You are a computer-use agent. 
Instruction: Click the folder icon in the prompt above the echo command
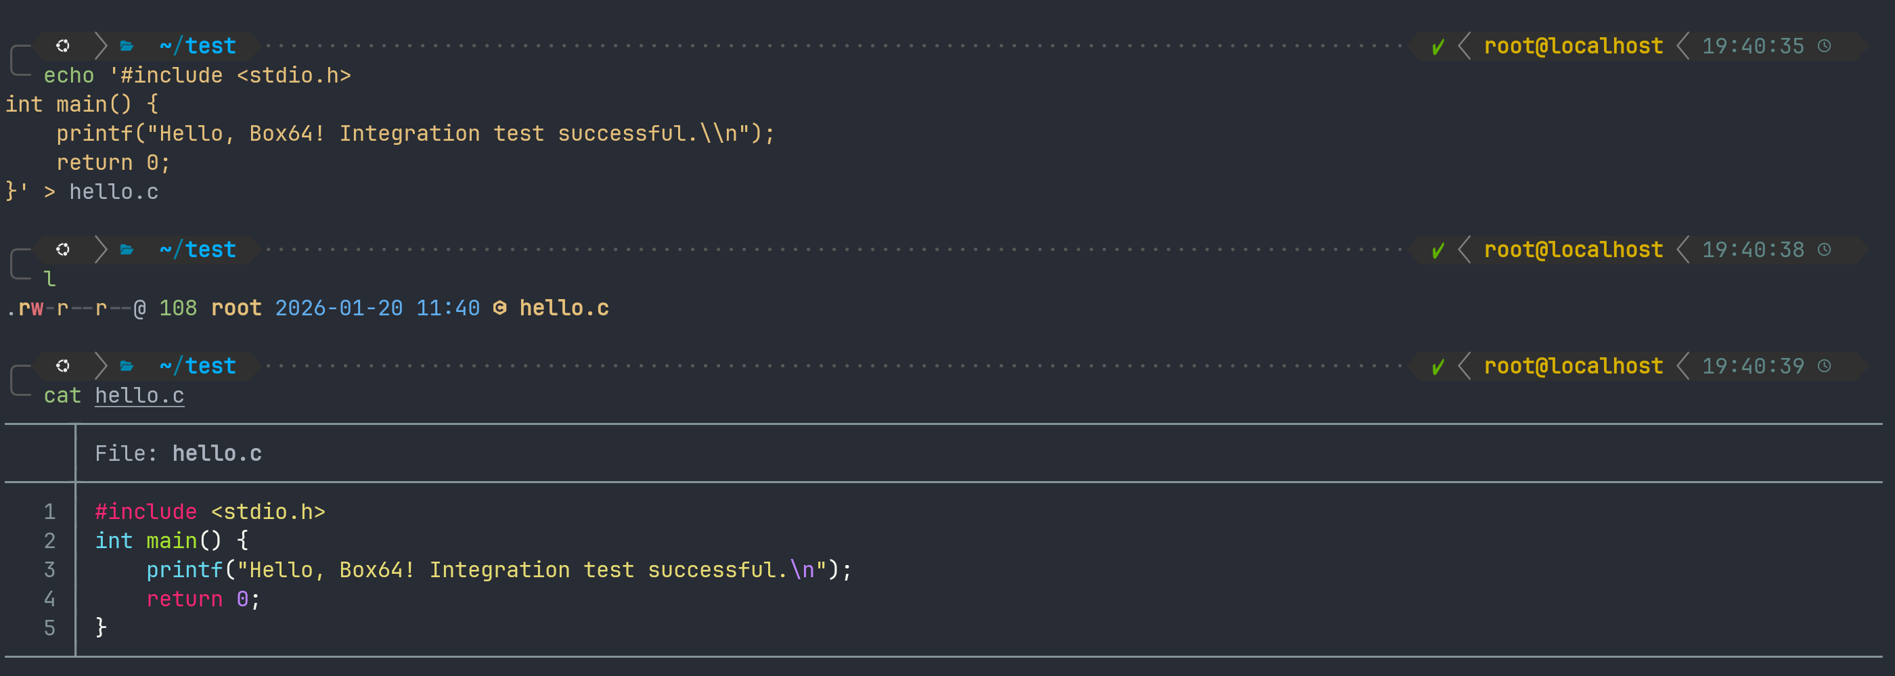tap(127, 46)
